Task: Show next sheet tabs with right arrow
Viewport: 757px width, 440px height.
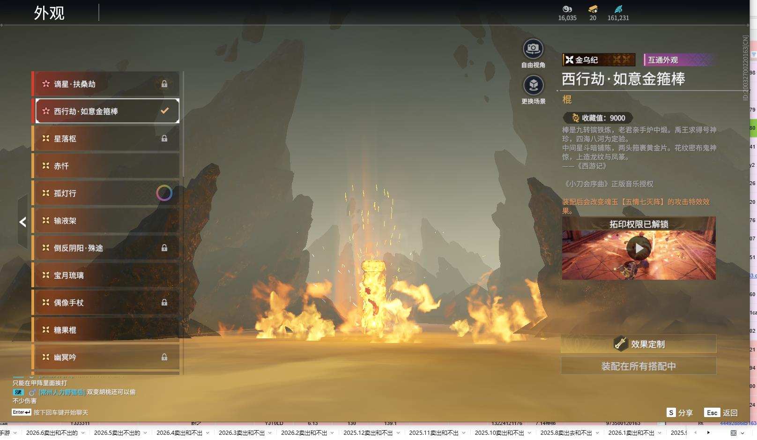Action: (708, 433)
